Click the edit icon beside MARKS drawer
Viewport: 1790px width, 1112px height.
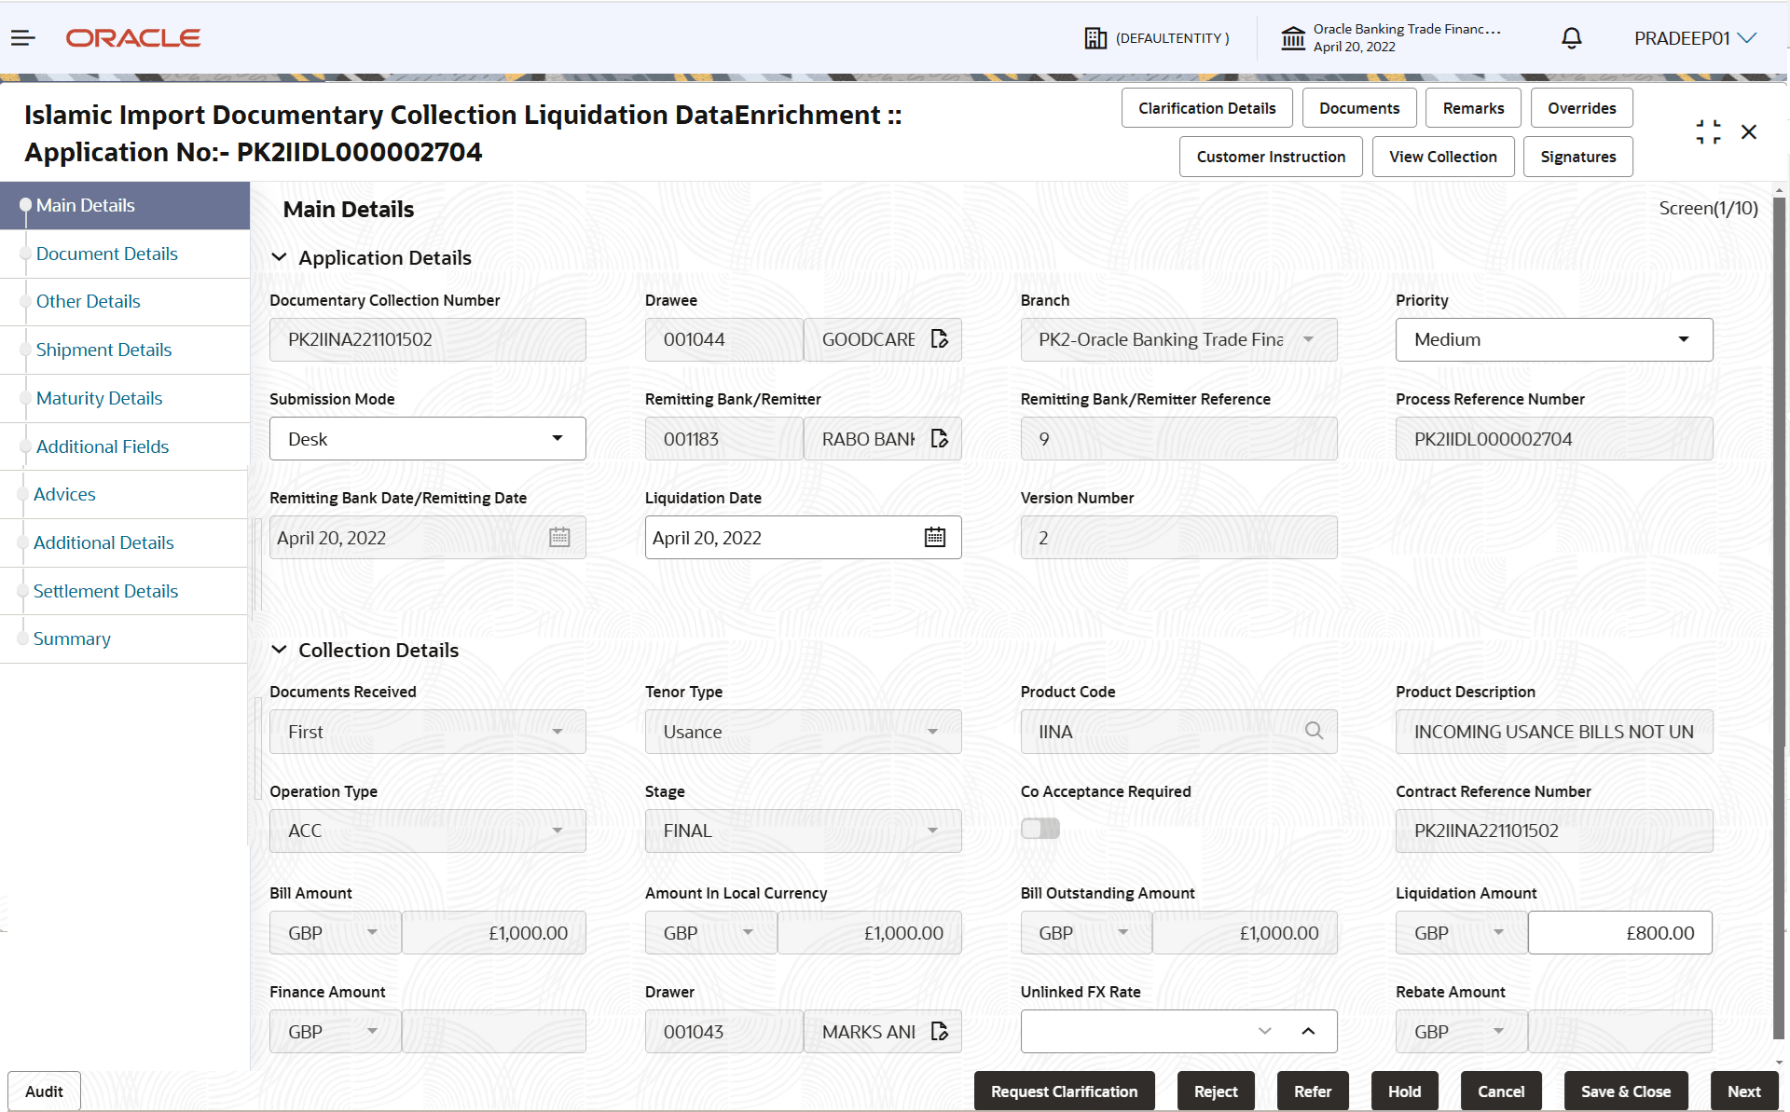pos(939,1031)
